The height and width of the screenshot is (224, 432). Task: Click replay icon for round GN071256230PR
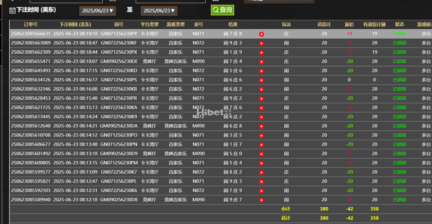tap(261, 99)
